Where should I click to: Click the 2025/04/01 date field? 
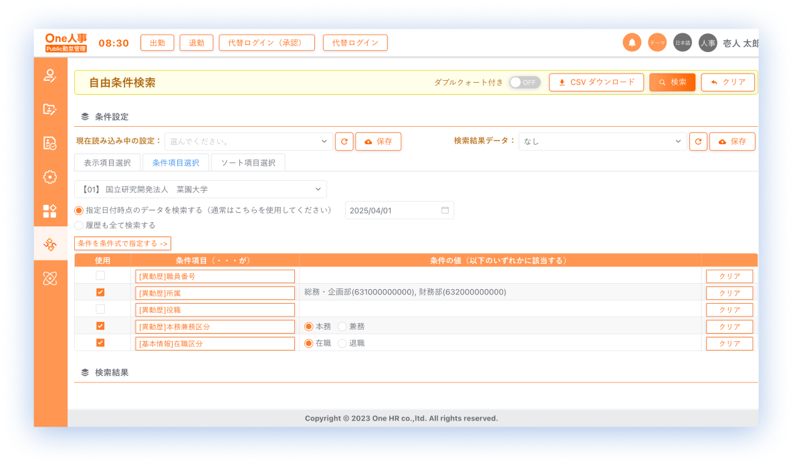(x=399, y=210)
